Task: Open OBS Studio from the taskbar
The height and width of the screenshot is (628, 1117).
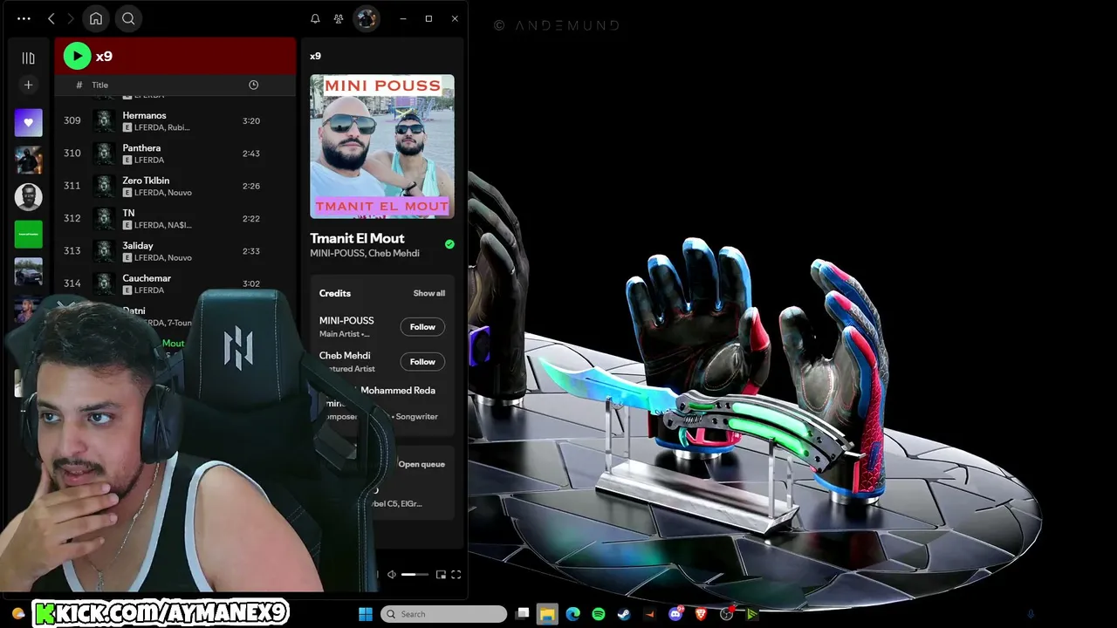Action: [726, 614]
